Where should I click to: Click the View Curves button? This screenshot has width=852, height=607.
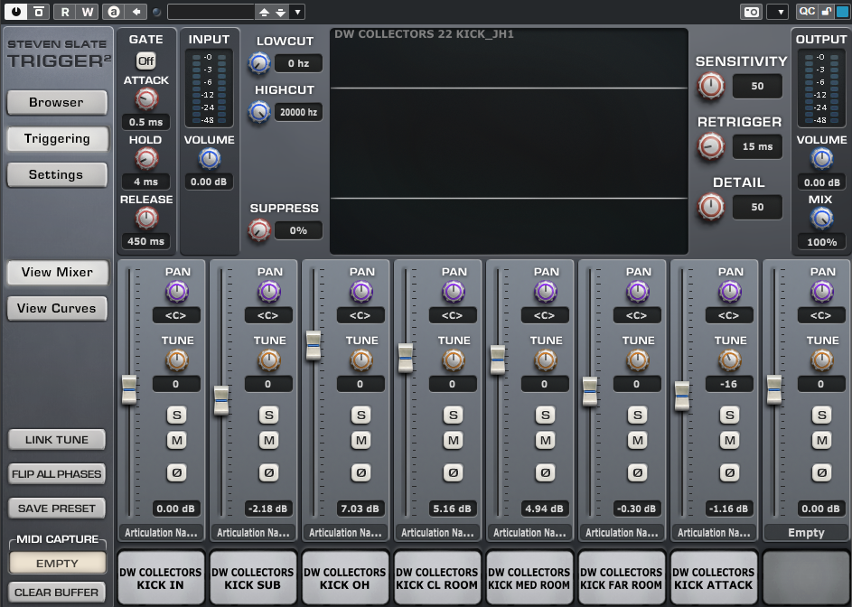pyautogui.click(x=56, y=309)
